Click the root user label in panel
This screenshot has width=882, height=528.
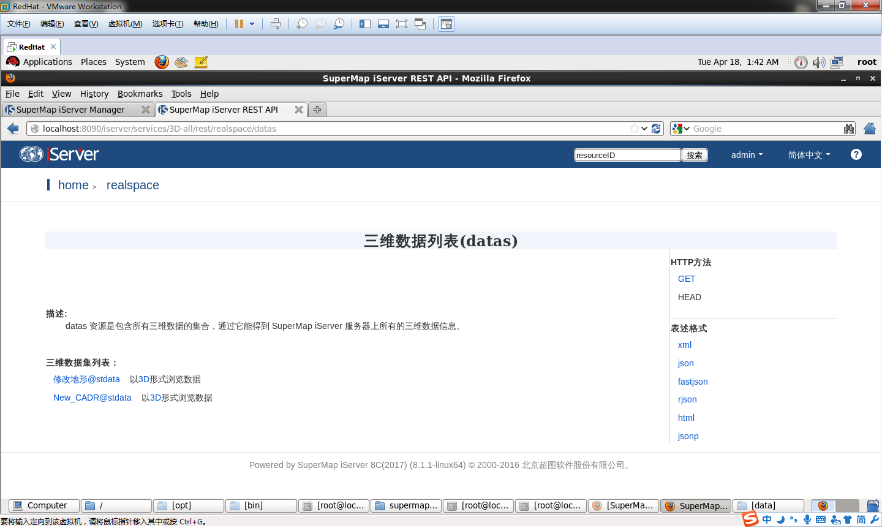click(867, 62)
